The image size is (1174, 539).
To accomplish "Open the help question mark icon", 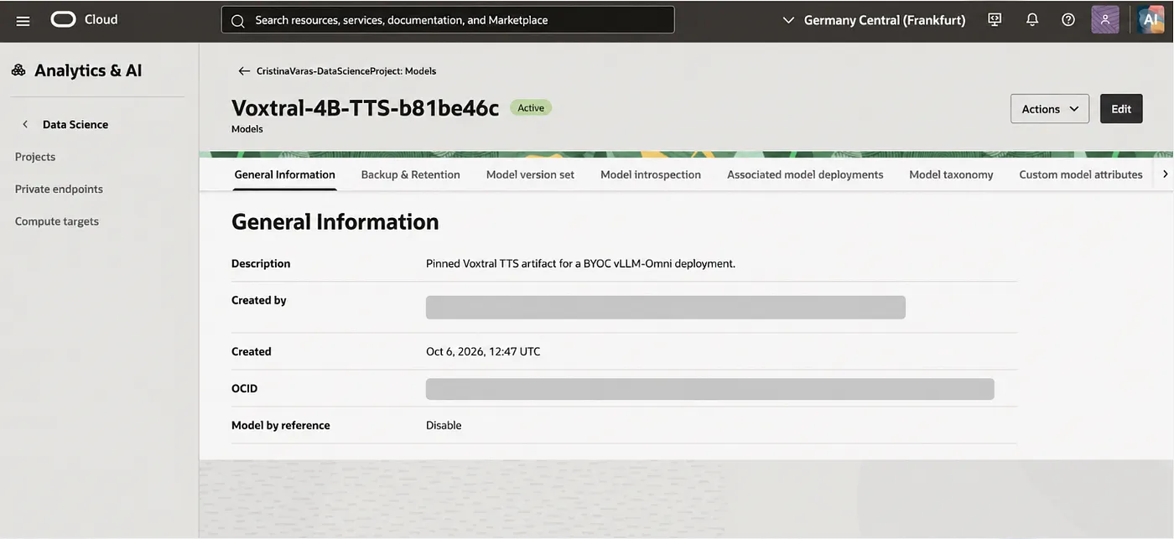I will click(1068, 19).
